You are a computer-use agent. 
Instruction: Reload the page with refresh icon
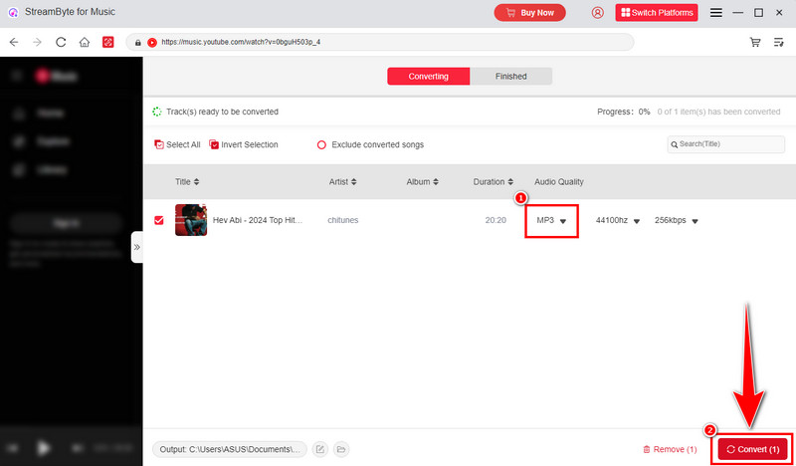61,42
